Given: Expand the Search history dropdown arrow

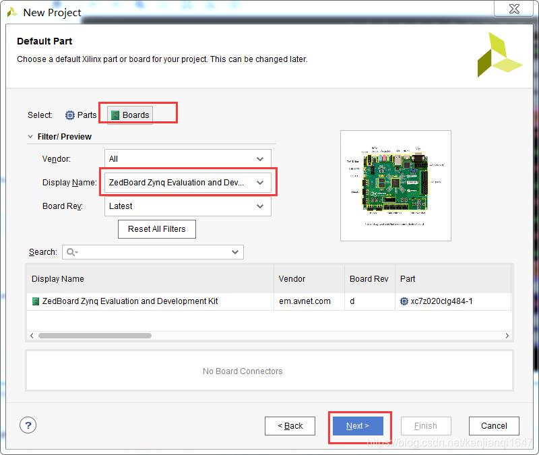Looking at the screenshot, I should coord(235,252).
